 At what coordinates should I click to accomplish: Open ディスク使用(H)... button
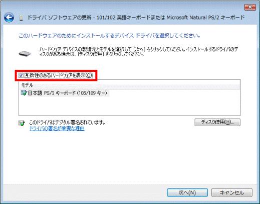217,122
